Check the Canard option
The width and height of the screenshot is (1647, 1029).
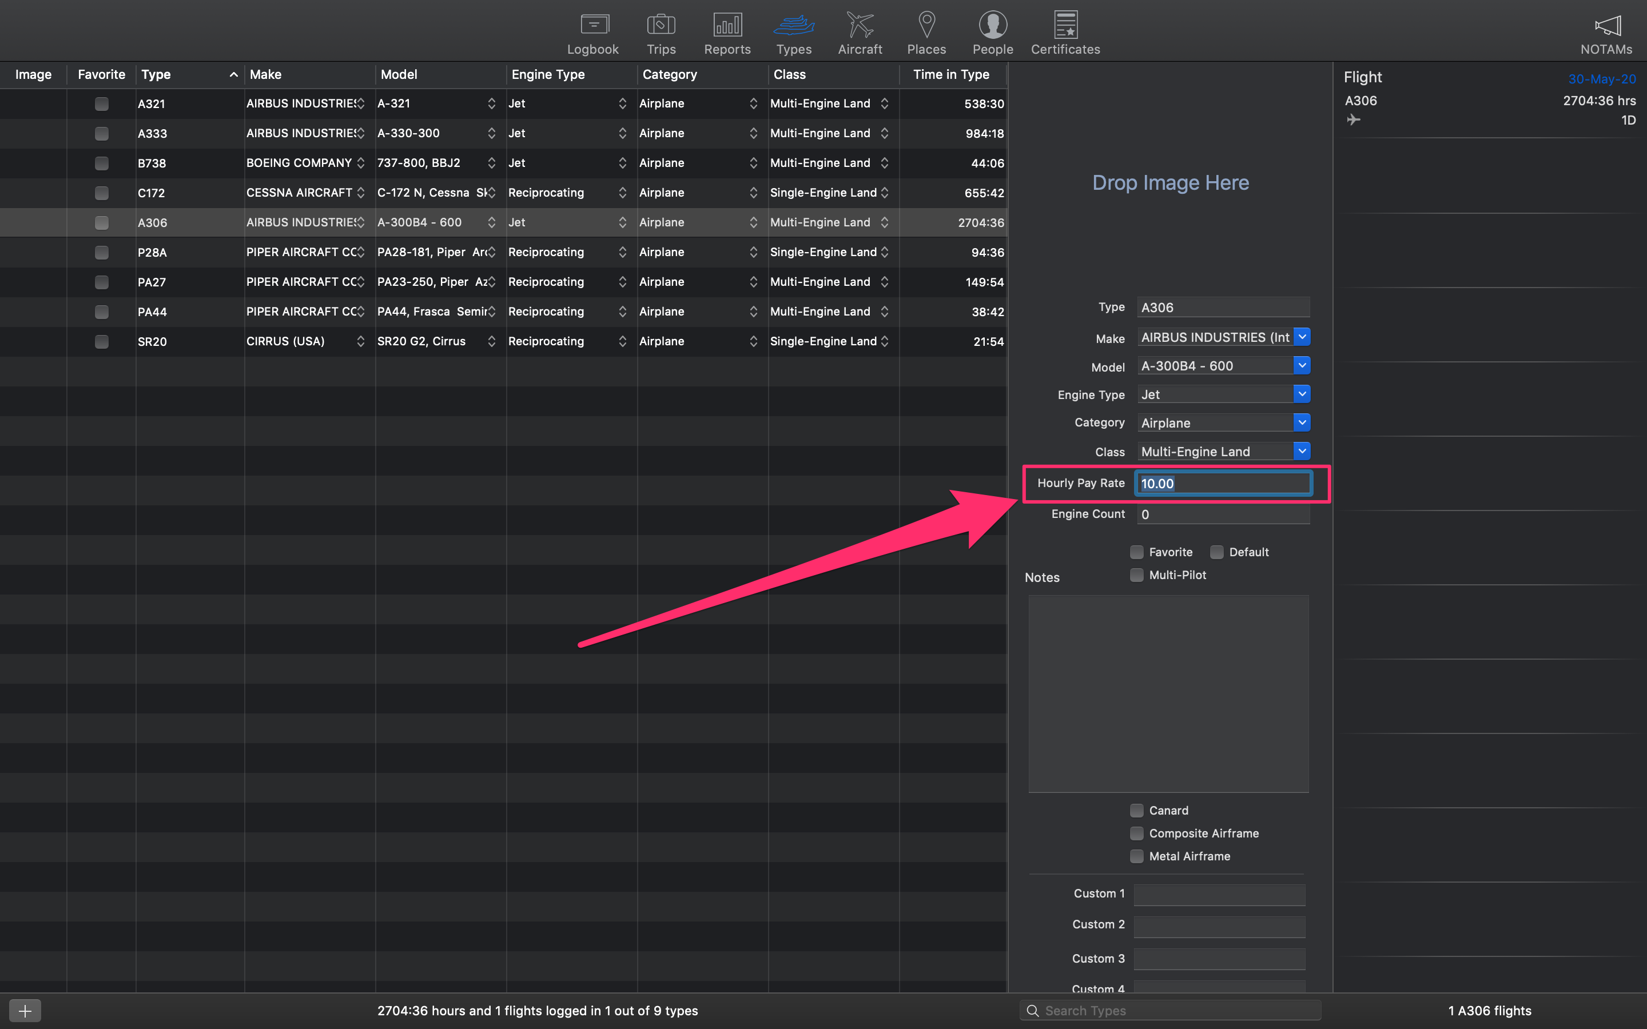(x=1136, y=810)
